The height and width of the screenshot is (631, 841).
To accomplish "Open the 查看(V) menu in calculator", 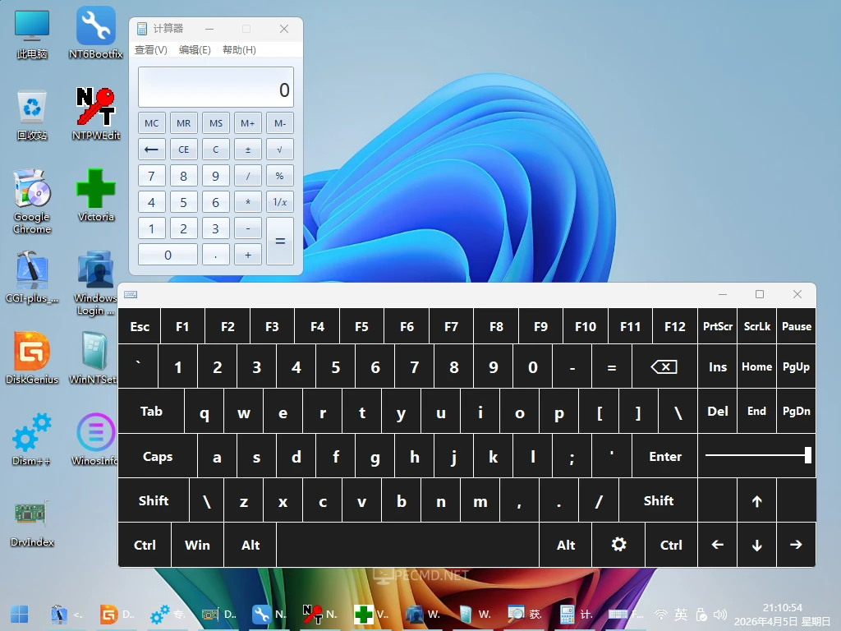I will pos(151,50).
